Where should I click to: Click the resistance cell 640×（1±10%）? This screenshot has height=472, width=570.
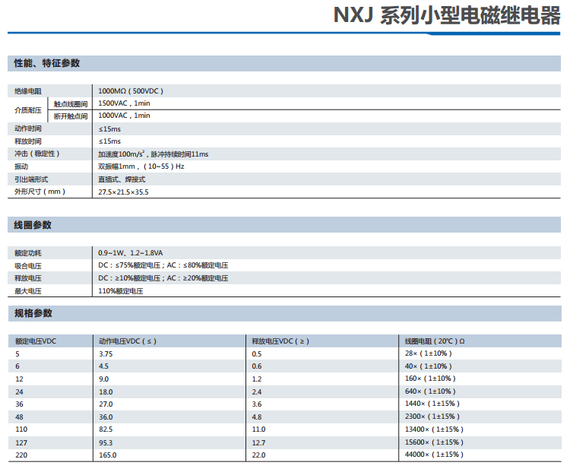[430, 391]
